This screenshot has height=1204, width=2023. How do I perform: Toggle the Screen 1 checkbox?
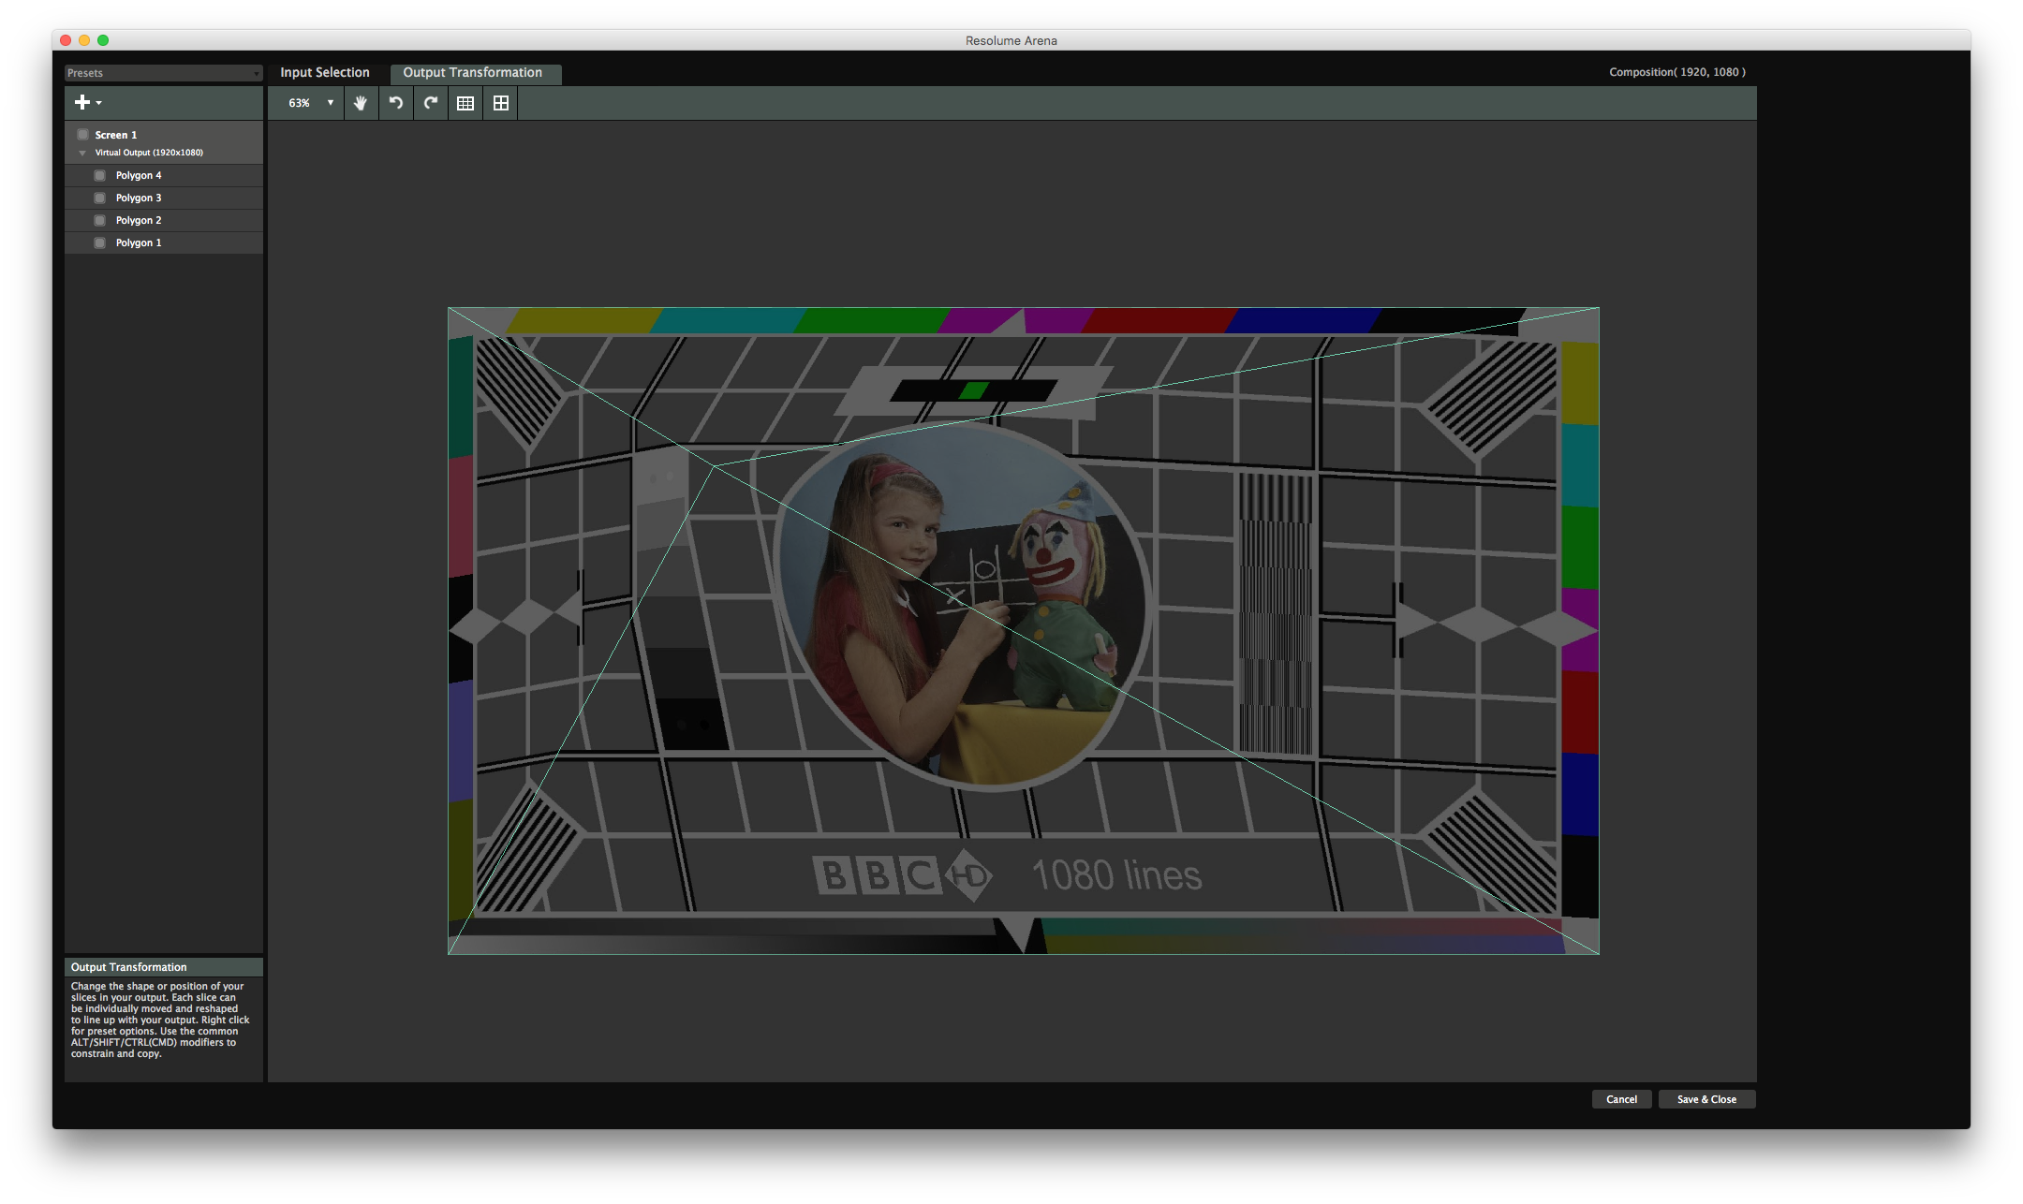83,135
